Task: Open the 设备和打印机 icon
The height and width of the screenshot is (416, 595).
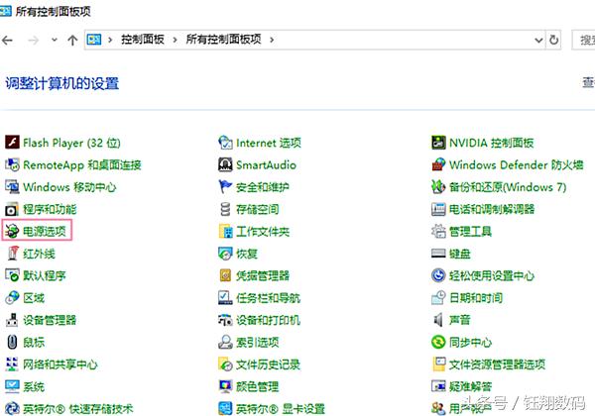Action: tap(226, 320)
